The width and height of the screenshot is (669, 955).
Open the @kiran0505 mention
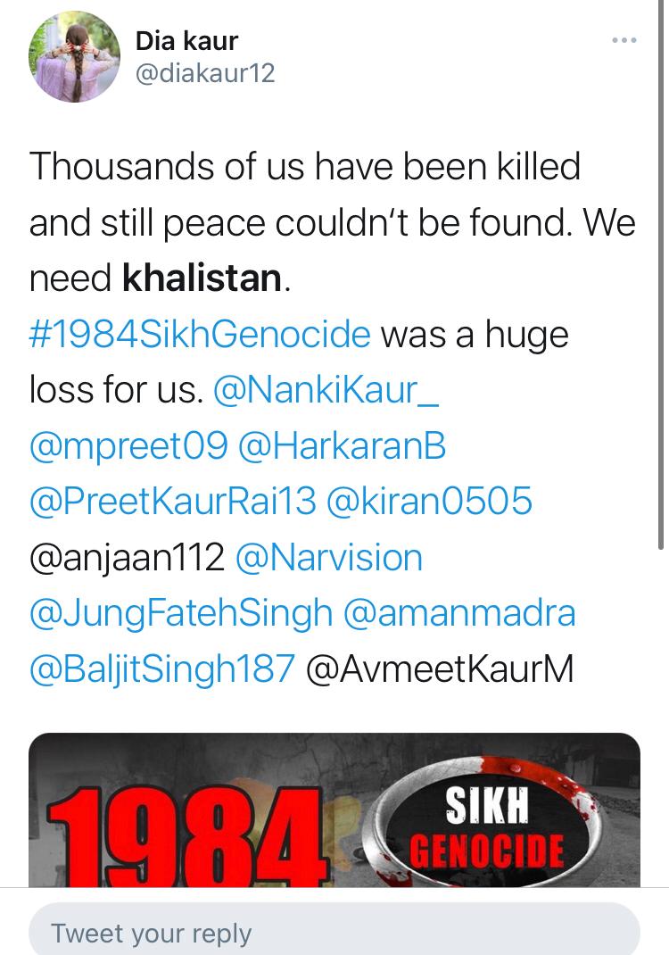(429, 502)
